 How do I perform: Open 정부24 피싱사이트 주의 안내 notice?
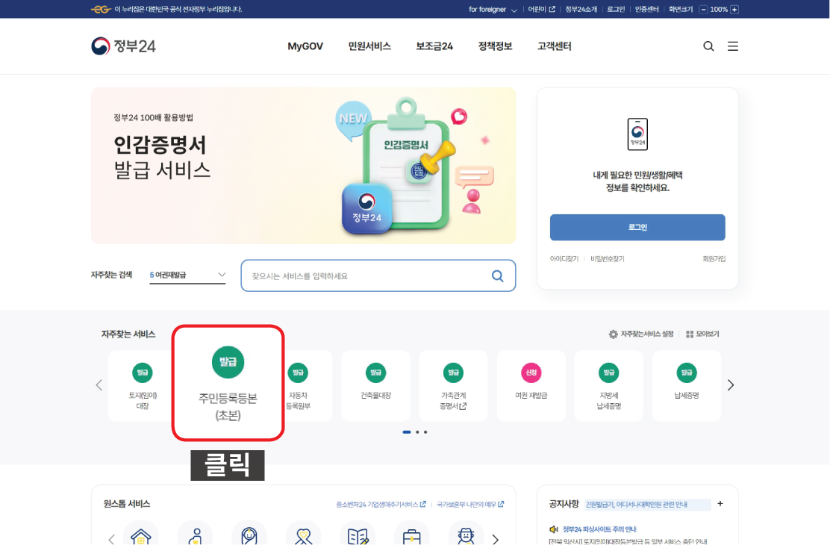pyautogui.click(x=599, y=529)
